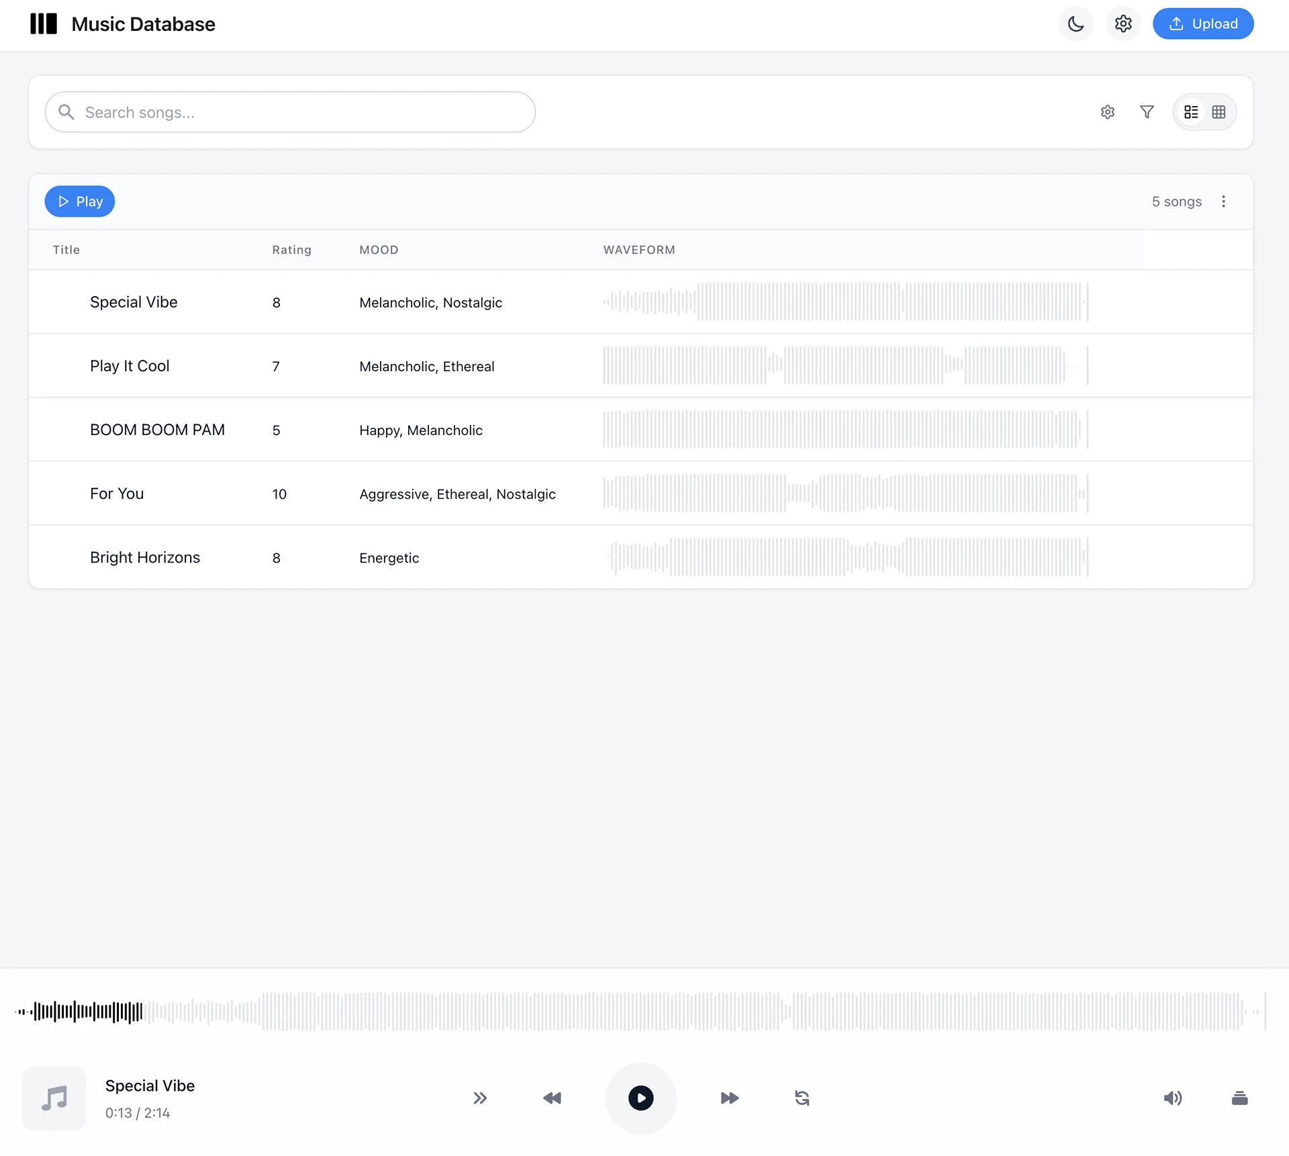Open the settings gear in the header
The height and width of the screenshot is (1156, 1289).
(1123, 23)
